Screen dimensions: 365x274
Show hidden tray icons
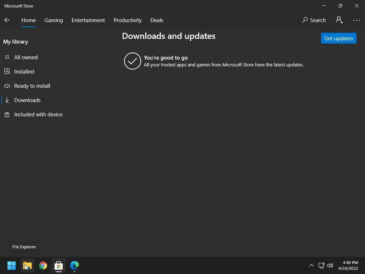coord(311,265)
